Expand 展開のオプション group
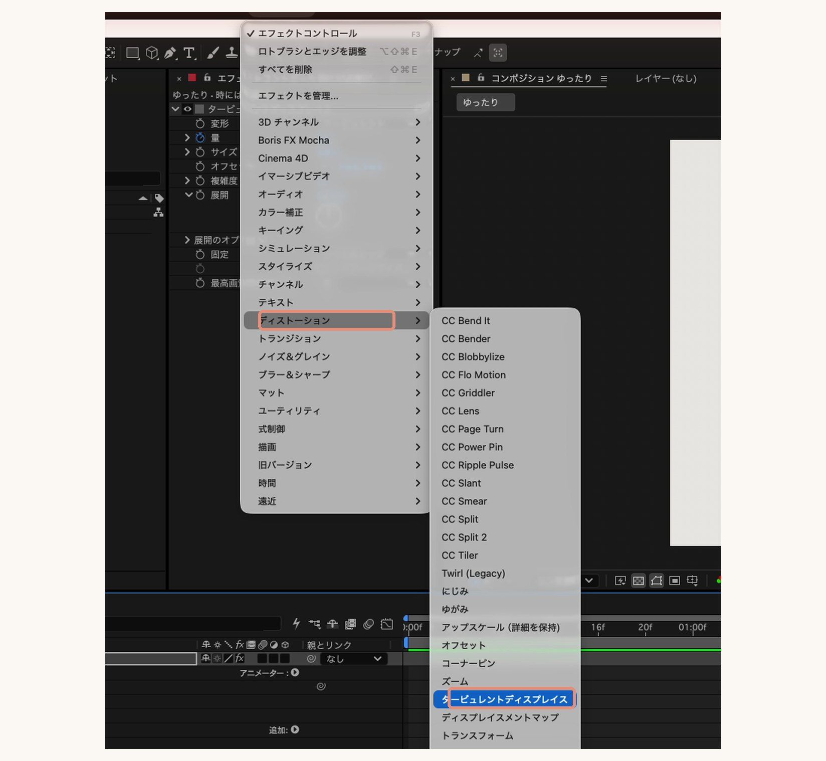The width and height of the screenshot is (826, 761). point(187,240)
